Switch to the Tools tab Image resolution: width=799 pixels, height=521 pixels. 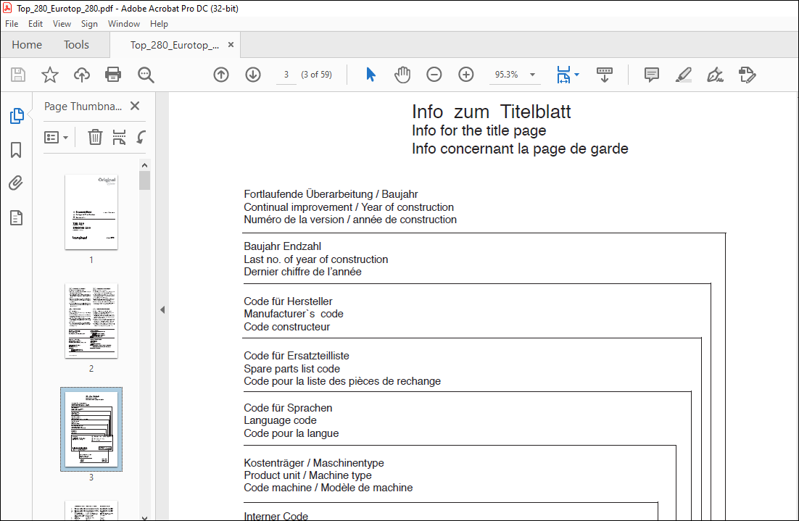pyautogui.click(x=76, y=45)
